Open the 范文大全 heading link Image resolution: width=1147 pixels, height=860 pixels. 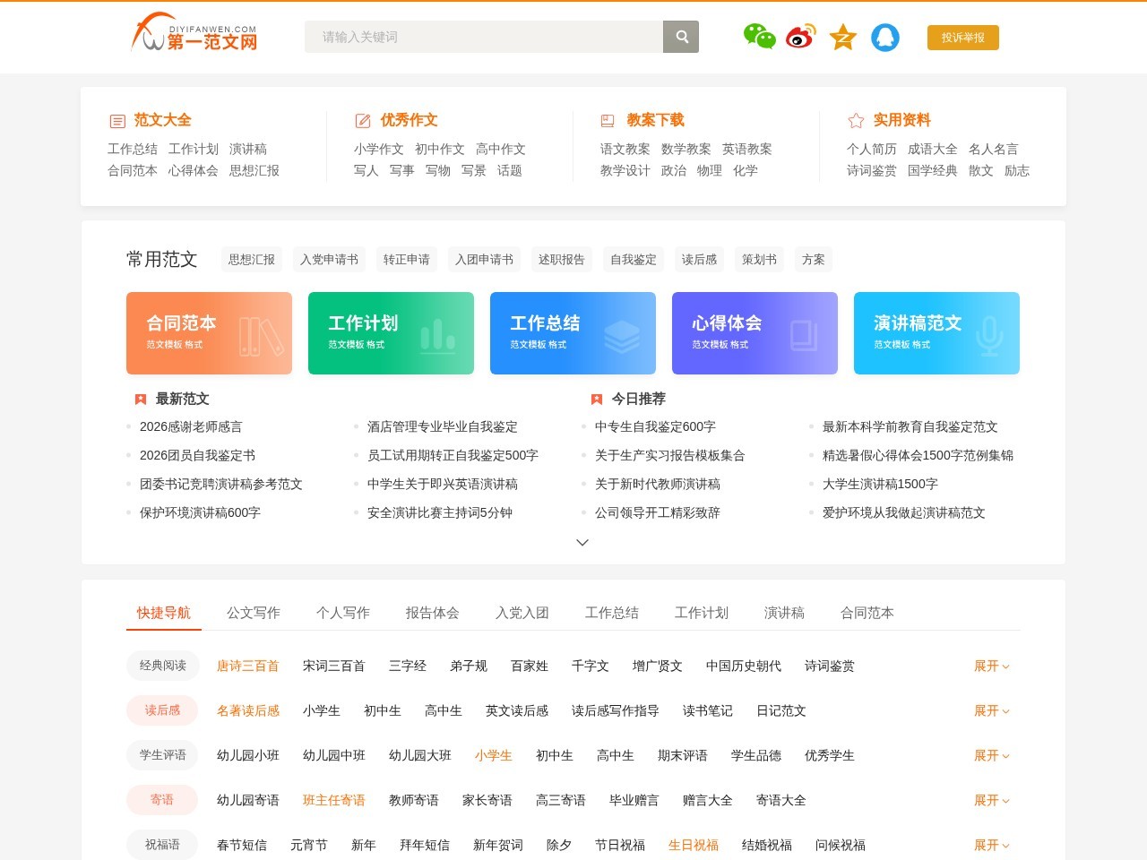[x=162, y=120]
